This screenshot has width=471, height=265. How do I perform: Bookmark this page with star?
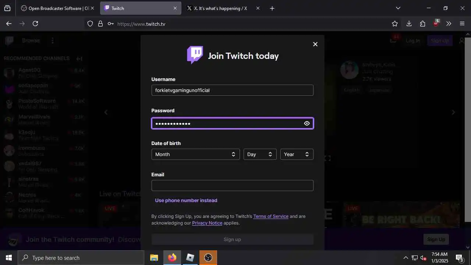395,24
